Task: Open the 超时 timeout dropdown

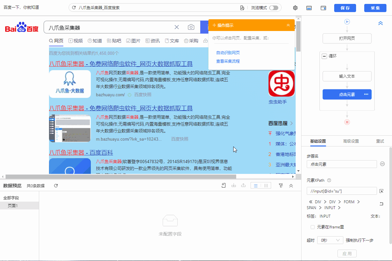Action: 330,240
